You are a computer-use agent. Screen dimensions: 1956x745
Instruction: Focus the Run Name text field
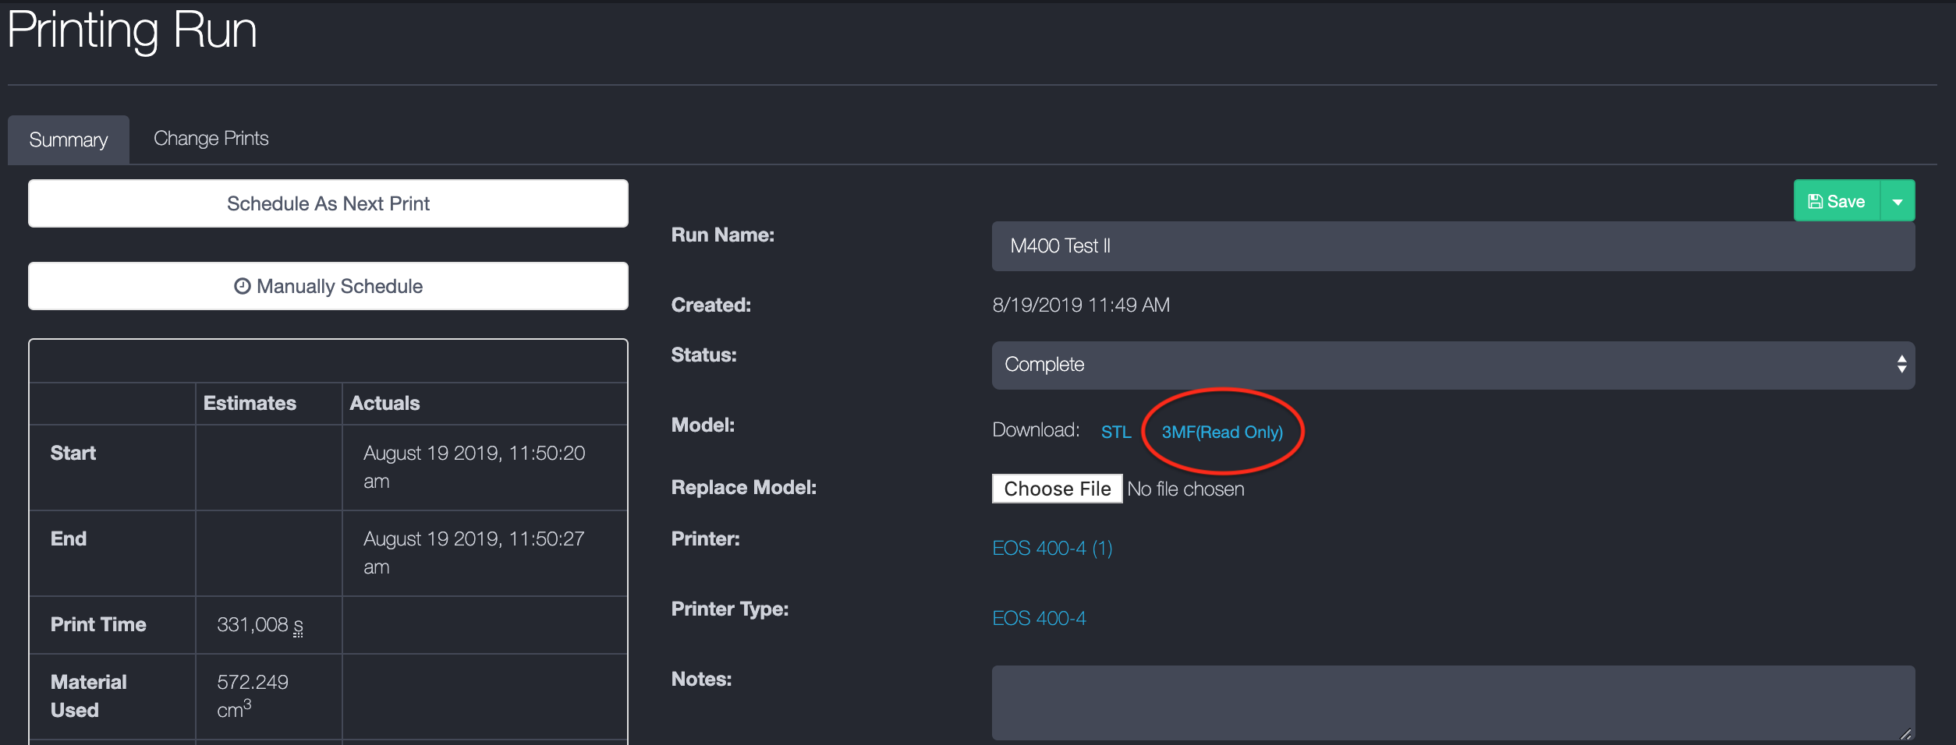[x=1452, y=246]
